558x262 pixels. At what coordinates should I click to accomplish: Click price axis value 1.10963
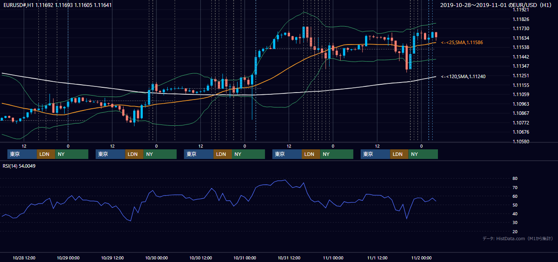pos(520,104)
